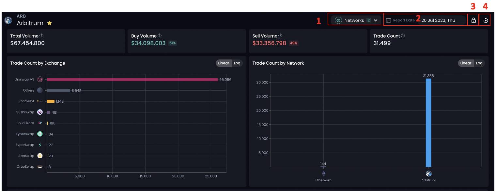Click the Report Date calendar icon
The width and height of the screenshot is (496, 193).
click(388, 20)
